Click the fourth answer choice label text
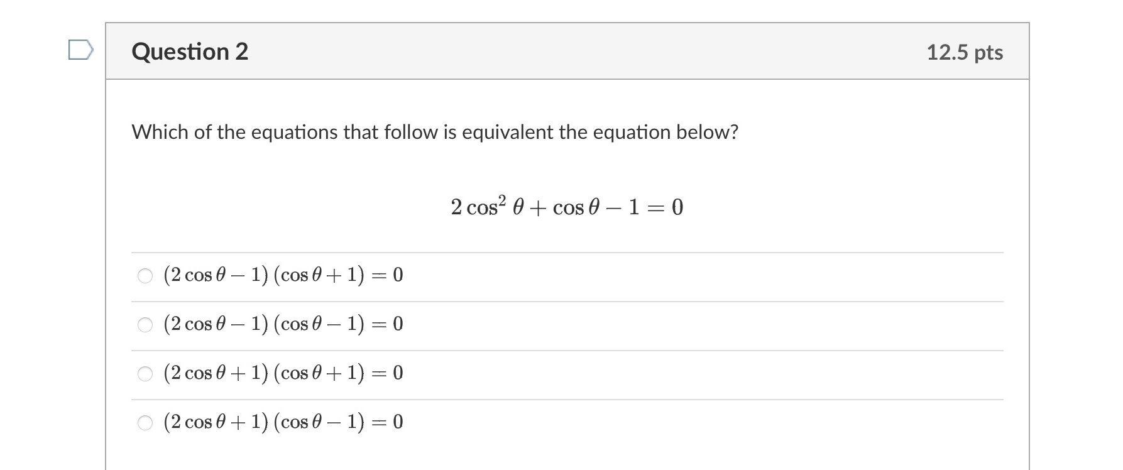Screen dimensions: 1123x470 coord(282,422)
